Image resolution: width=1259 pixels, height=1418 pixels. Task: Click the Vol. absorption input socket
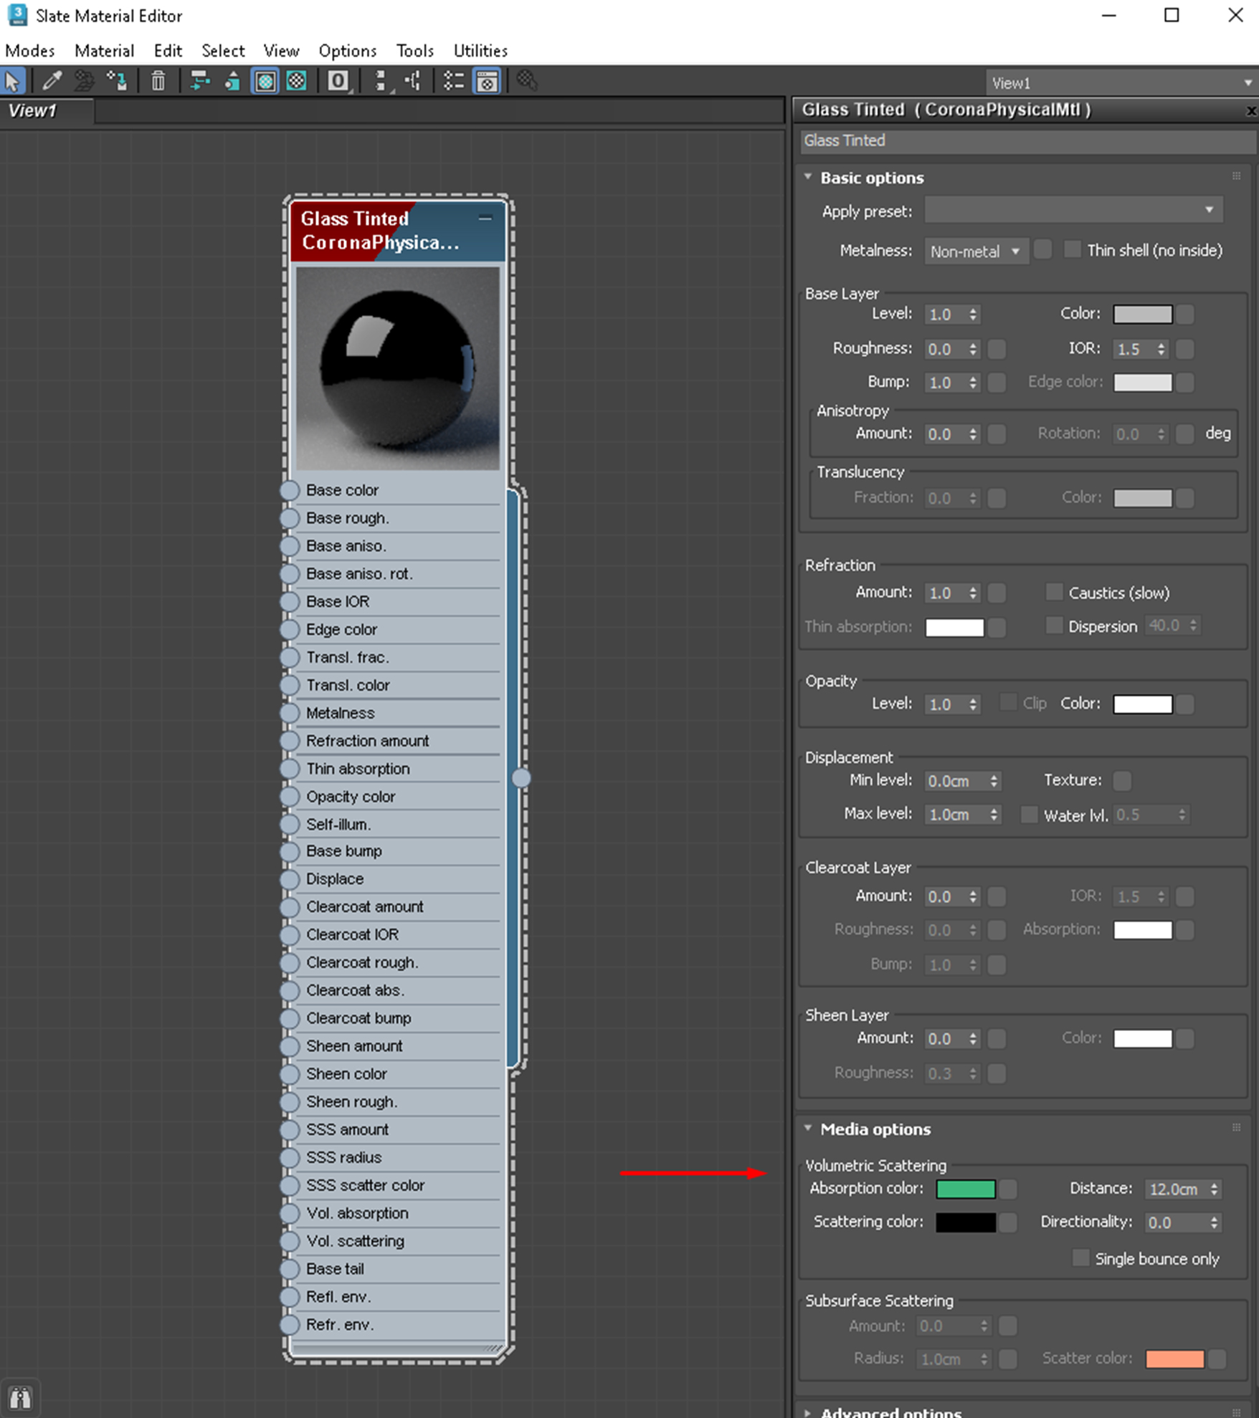coord(290,1213)
